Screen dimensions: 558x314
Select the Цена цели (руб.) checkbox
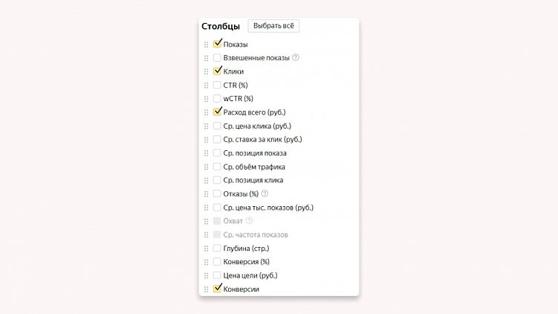[217, 275]
